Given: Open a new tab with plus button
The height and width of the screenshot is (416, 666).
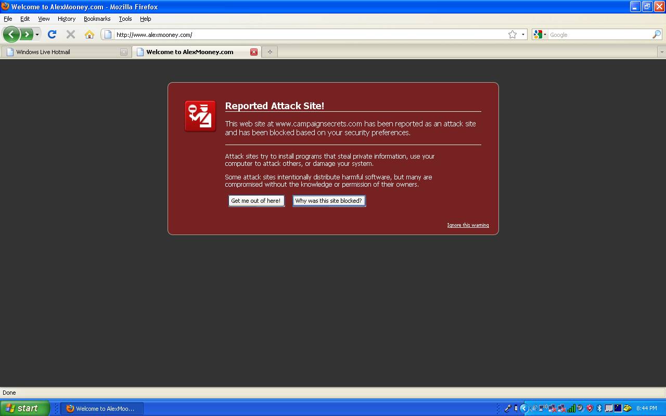Looking at the screenshot, I should tap(270, 52).
